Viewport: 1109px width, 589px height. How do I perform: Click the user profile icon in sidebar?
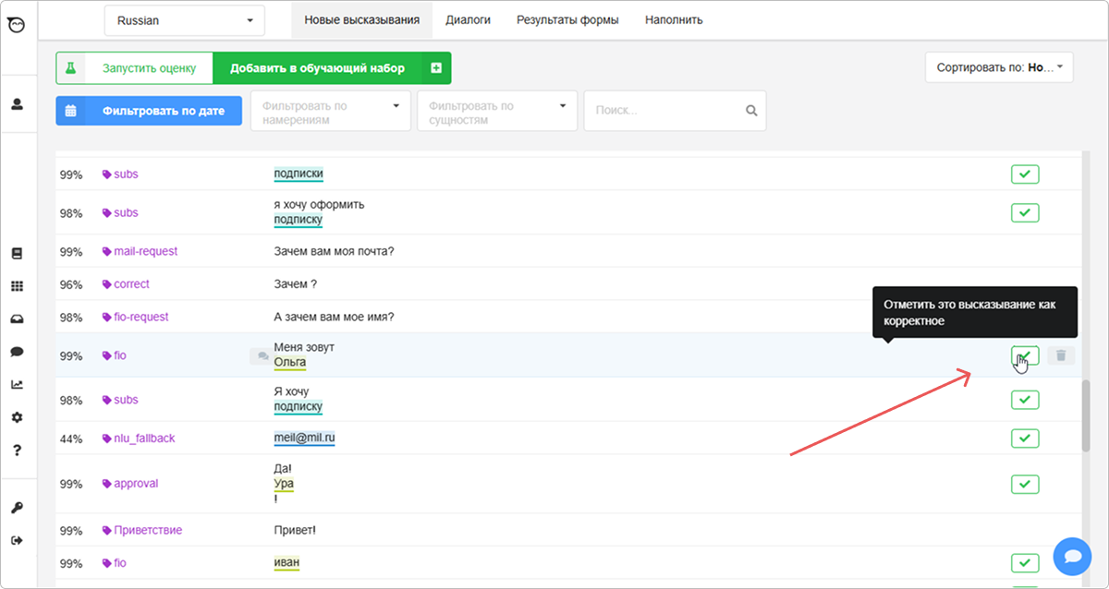coord(17,104)
